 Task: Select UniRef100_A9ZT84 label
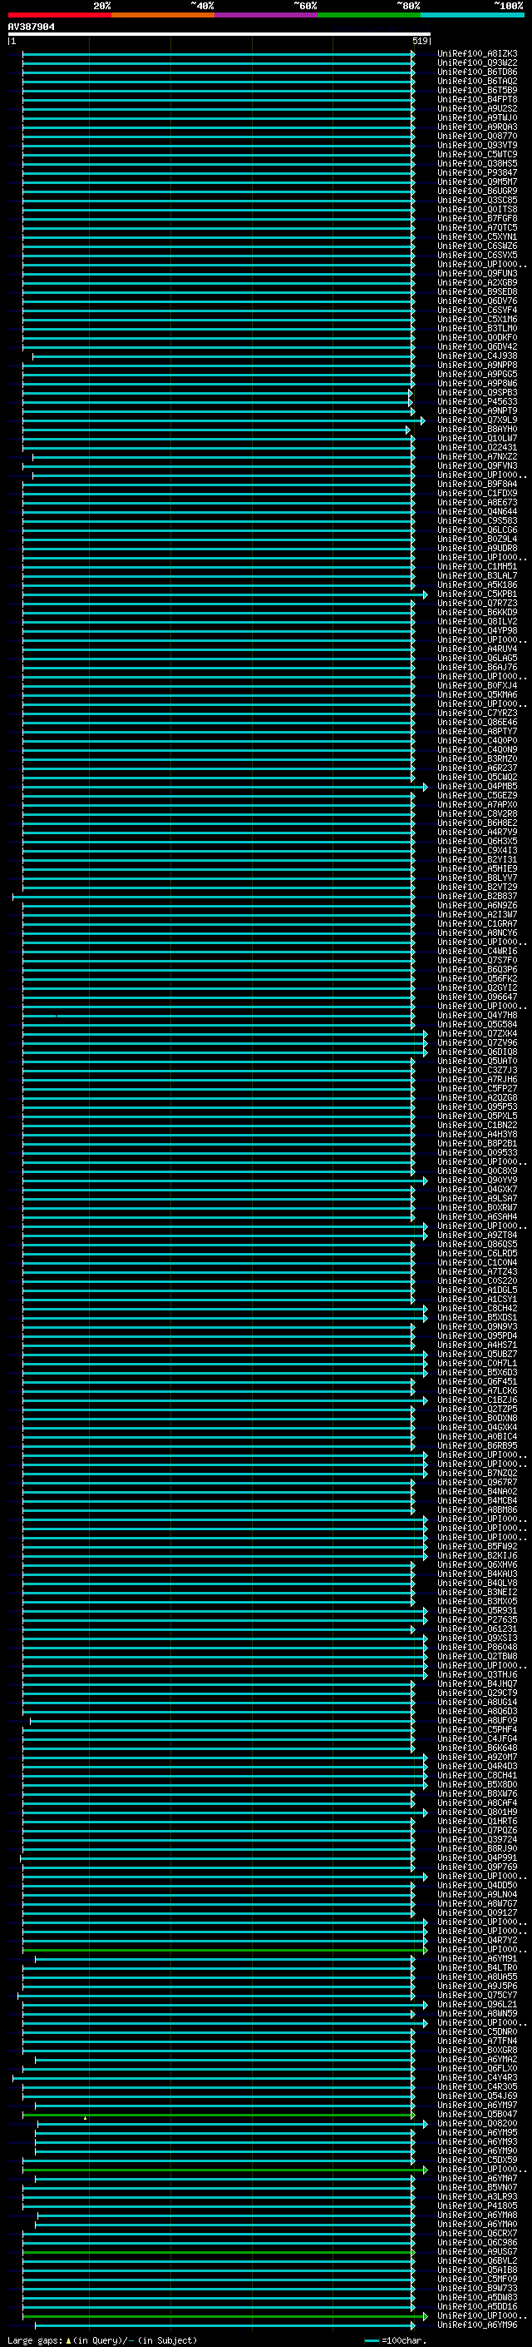click(x=477, y=1235)
